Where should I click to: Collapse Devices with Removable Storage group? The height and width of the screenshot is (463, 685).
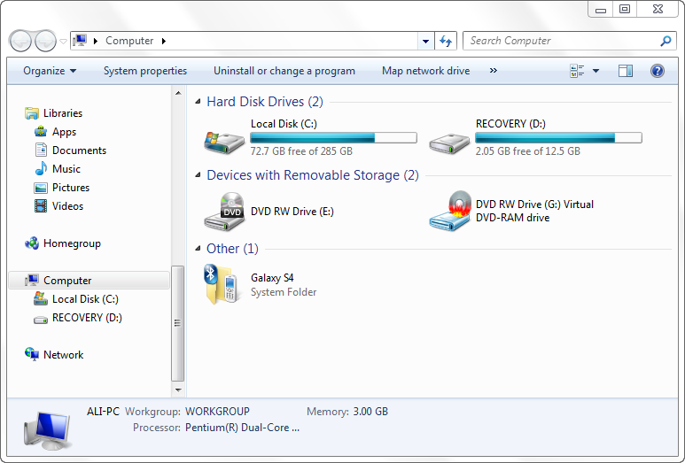[198, 175]
